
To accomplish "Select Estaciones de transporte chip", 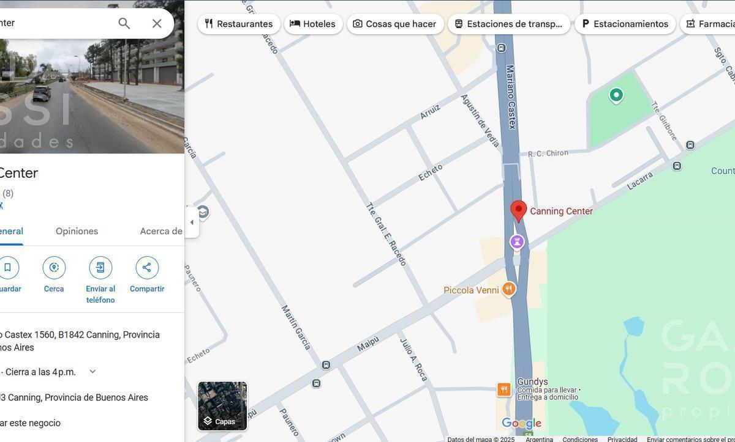I will [509, 24].
